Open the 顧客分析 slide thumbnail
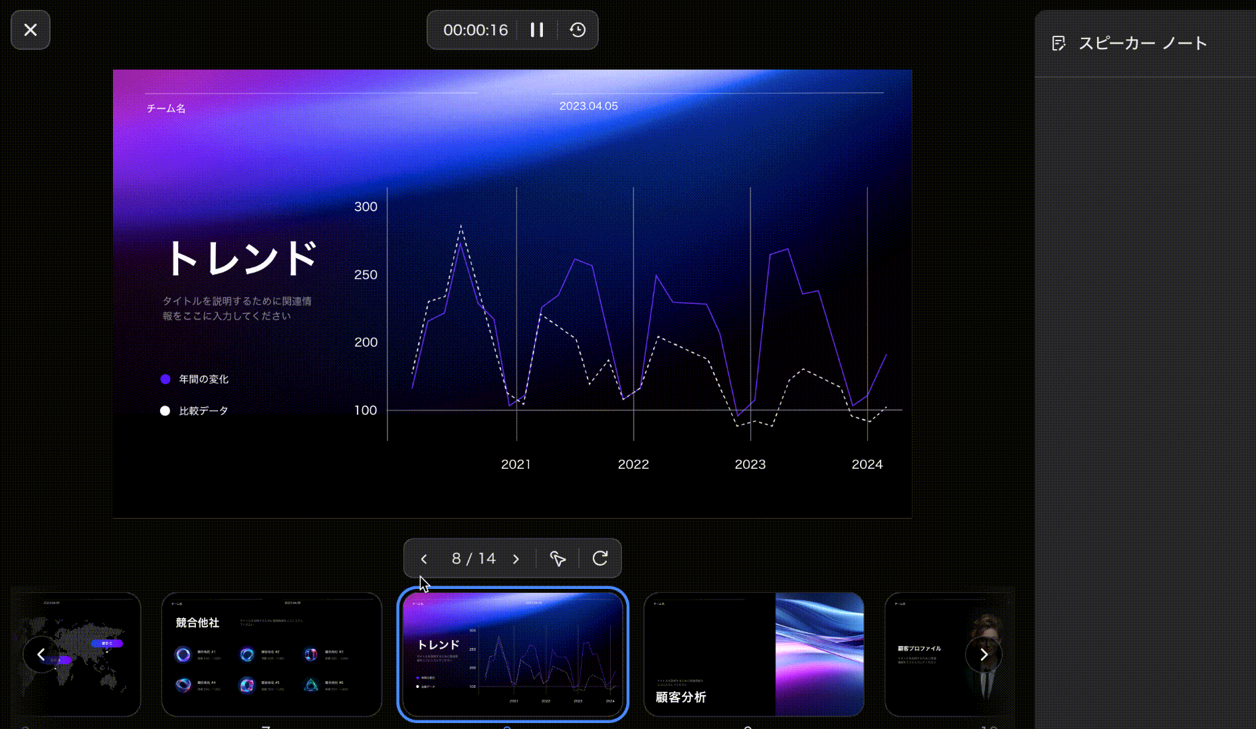1256x729 pixels. click(754, 654)
